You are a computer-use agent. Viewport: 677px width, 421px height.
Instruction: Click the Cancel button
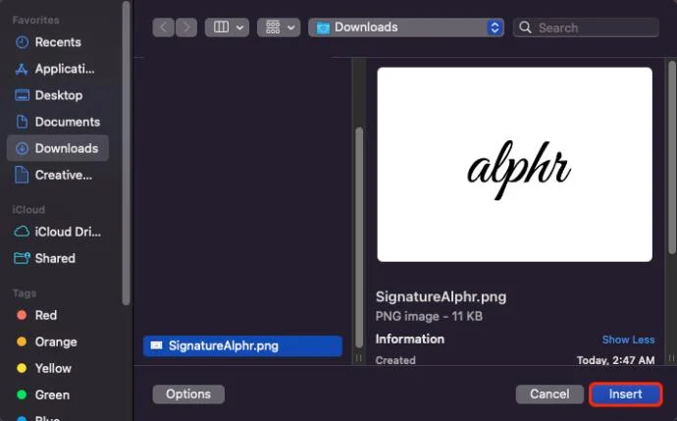[549, 395]
